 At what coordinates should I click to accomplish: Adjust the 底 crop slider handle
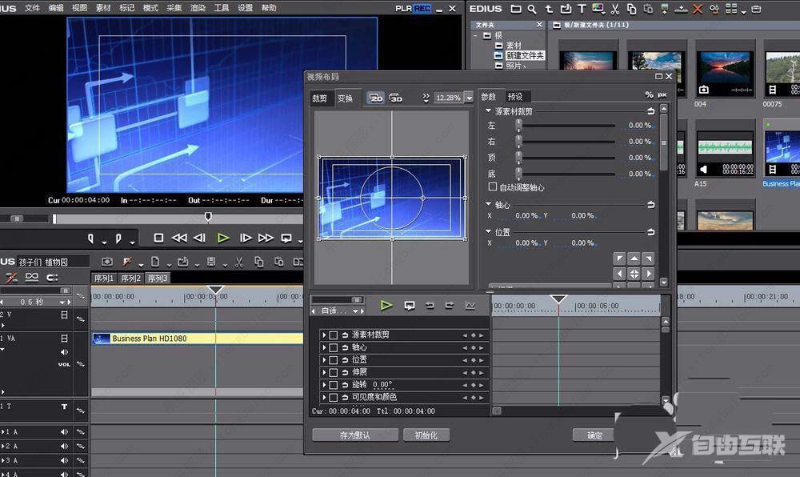[x=518, y=174]
